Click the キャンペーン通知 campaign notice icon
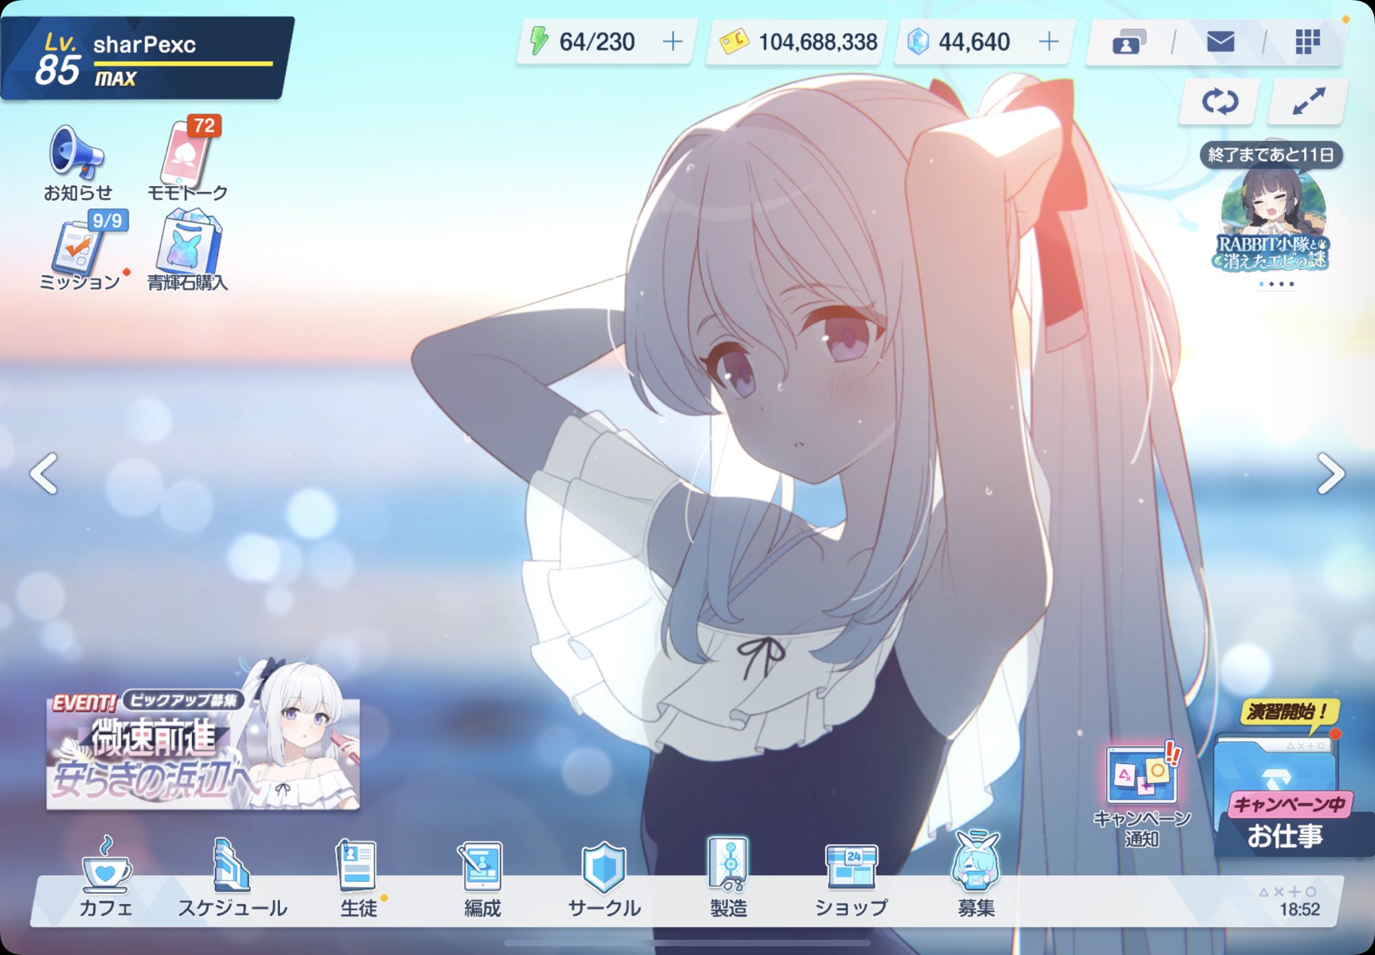Screen dimensions: 1375x955 pyautogui.click(x=1141, y=777)
